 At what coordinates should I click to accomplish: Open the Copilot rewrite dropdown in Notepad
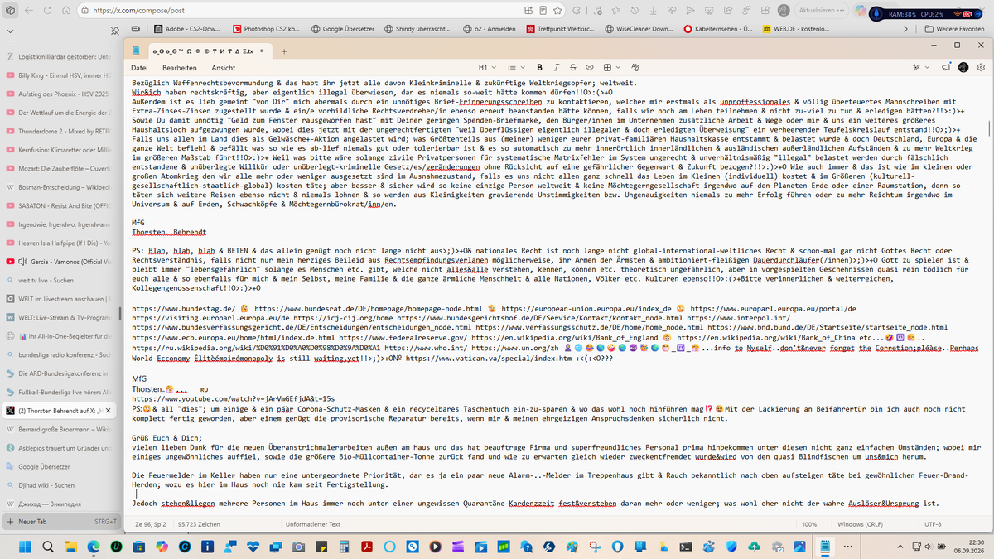coord(921,67)
